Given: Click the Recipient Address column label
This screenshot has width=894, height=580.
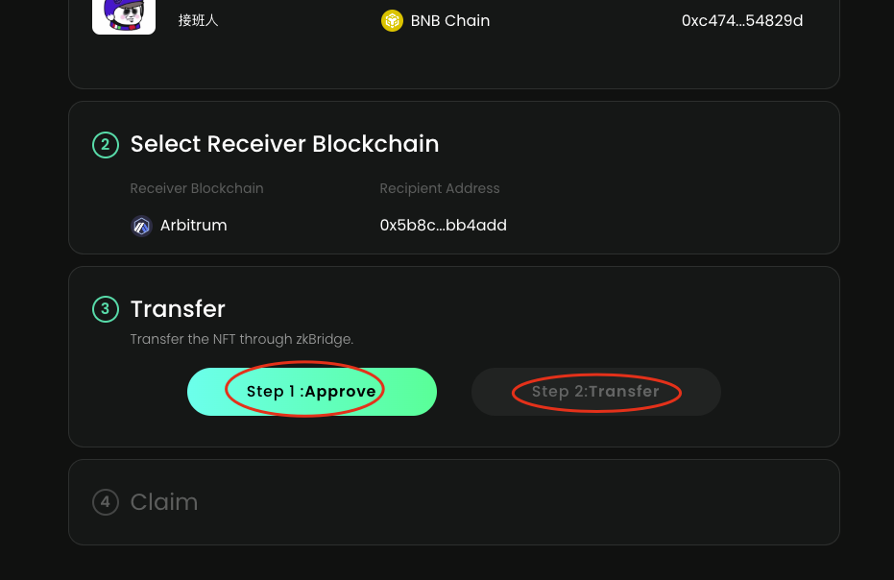Looking at the screenshot, I should (440, 188).
